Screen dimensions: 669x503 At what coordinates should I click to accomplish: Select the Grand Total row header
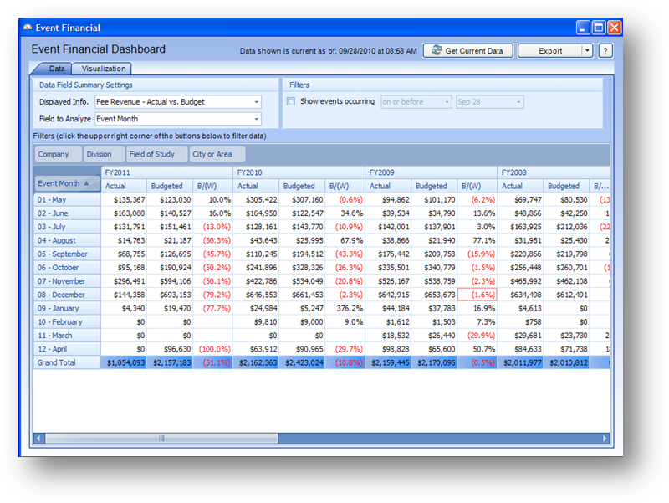click(x=67, y=362)
